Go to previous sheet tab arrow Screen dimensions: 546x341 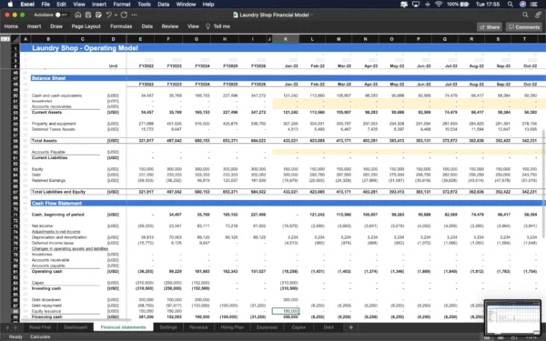coord(7,327)
